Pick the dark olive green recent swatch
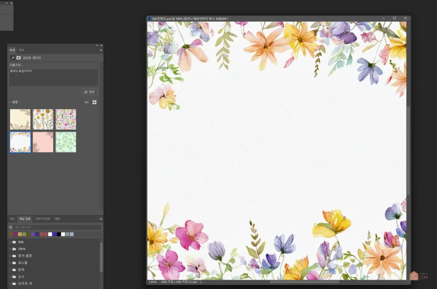The height and width of the screenshot is (289, 437). click(28, 234)
